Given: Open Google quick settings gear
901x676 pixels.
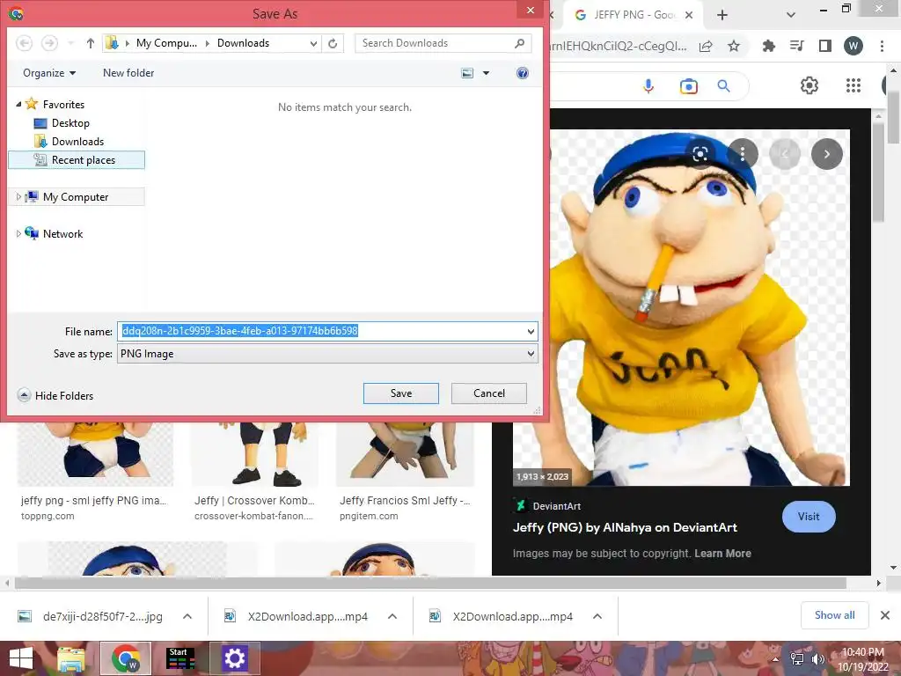Looking at the screenshot, I should 809,85.
